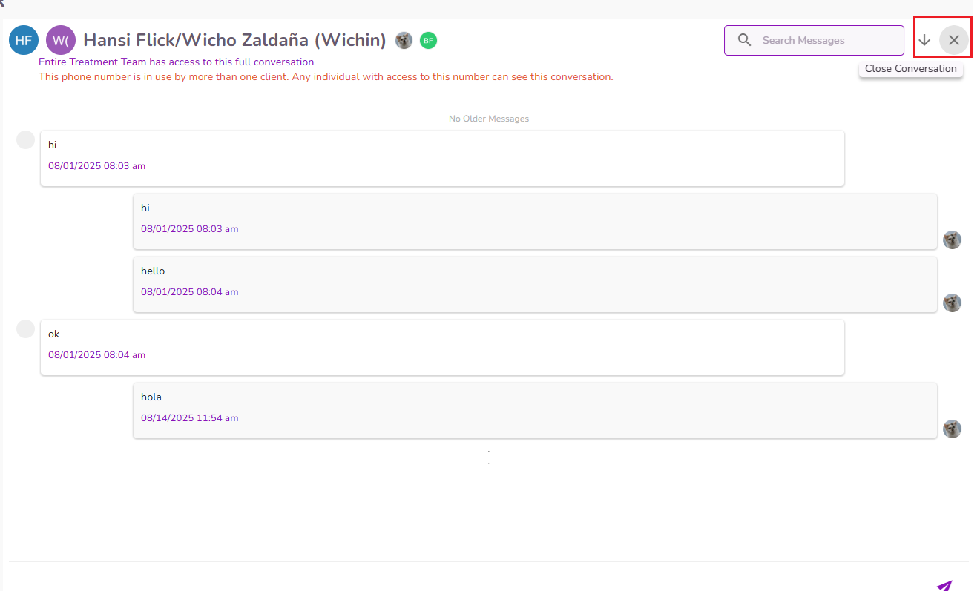Select the received ok message bubble
The height and width of the screenshot is (591, 980).
click(x=442, y=347)
